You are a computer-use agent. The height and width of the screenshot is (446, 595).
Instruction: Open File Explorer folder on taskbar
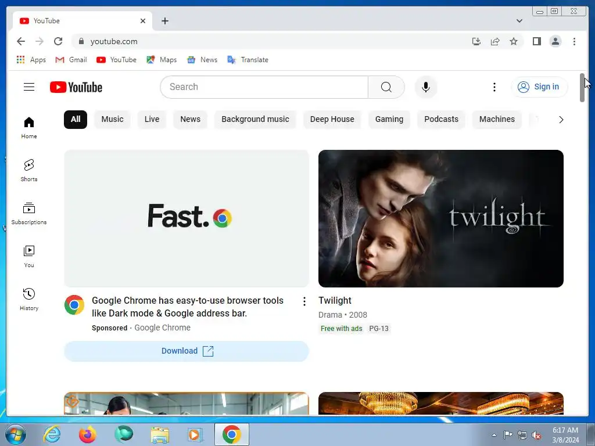coord(160,434)
